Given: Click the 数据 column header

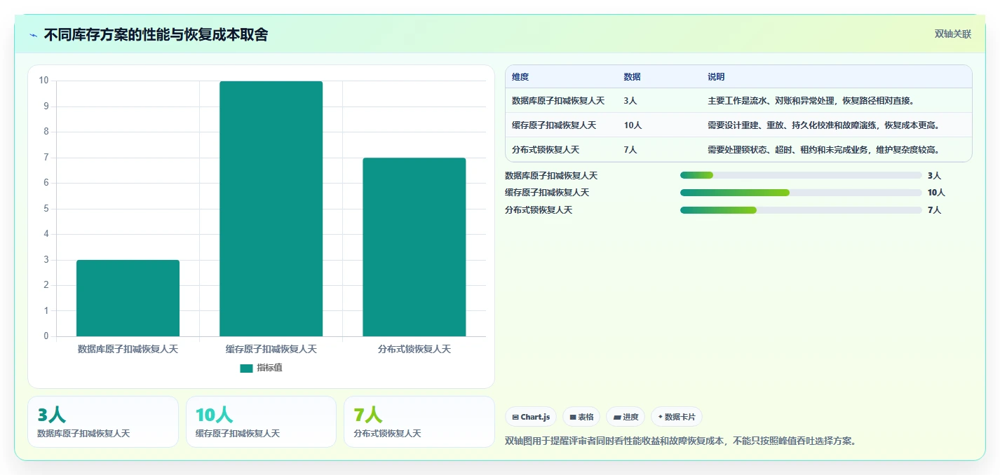Looking at the screenshot, I should click(632, 76).
